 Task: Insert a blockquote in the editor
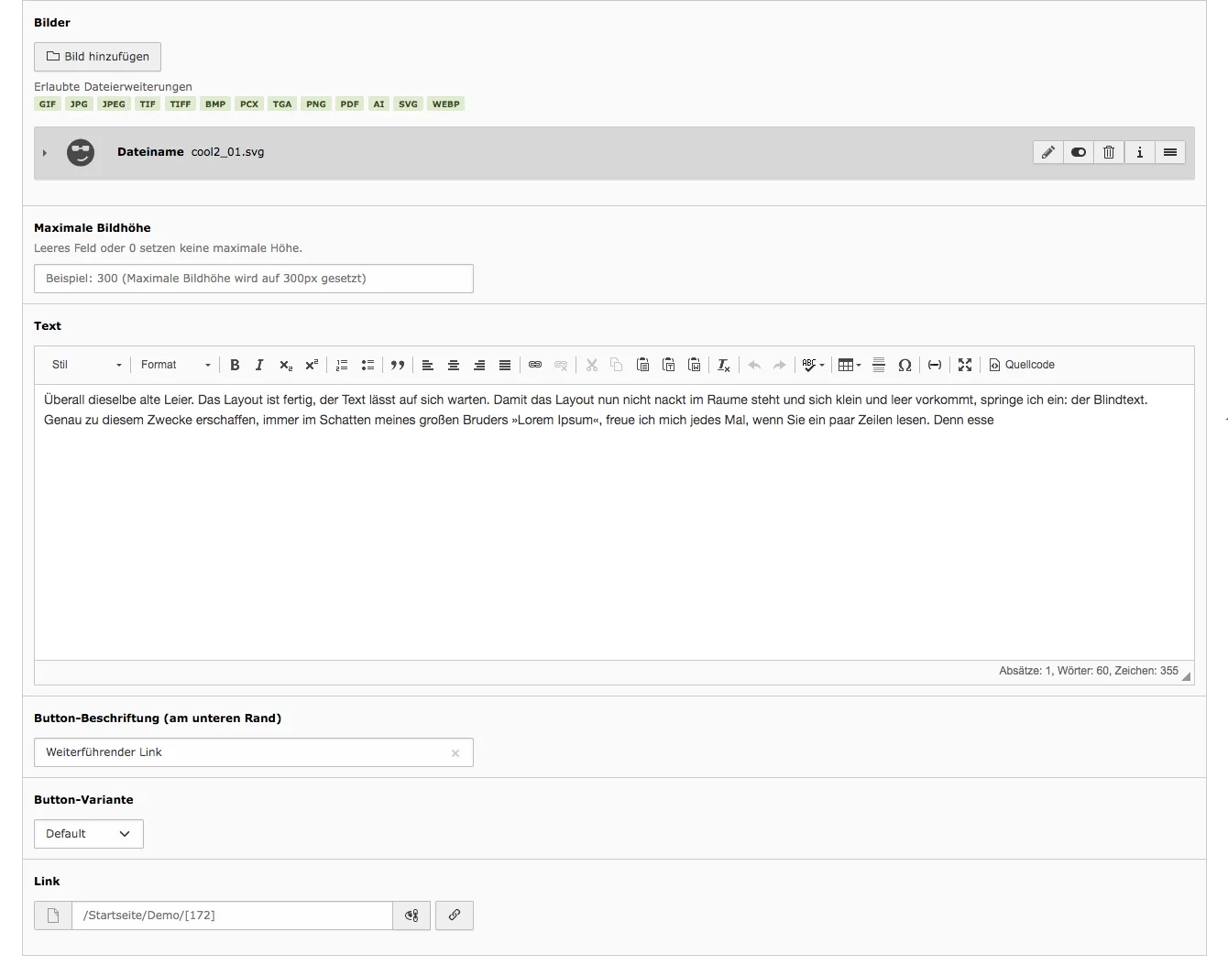tap(398, 365)
